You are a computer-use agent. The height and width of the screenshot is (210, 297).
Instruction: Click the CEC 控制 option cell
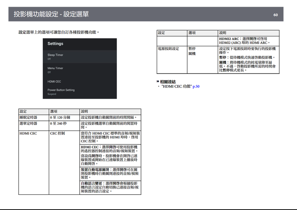(x=64, y=163)
